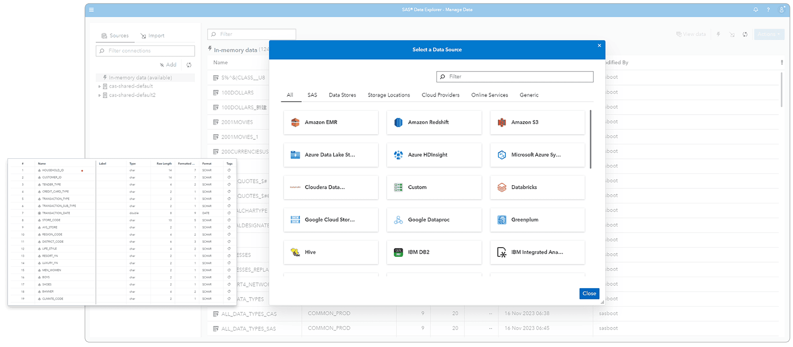This screenshot has width=793, height=347.
Task: Switch to Storage Locations tab
Action: tap(389, 95)
